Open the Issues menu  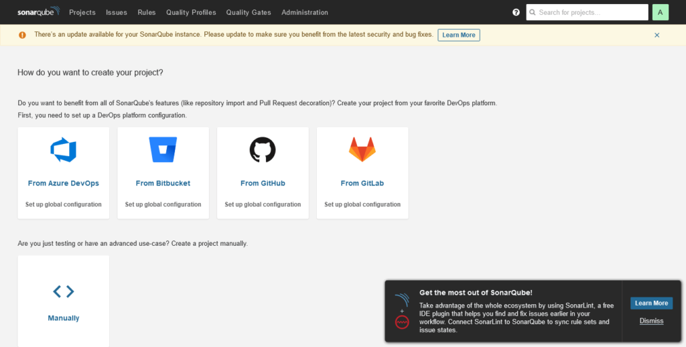tap(117, 12)
